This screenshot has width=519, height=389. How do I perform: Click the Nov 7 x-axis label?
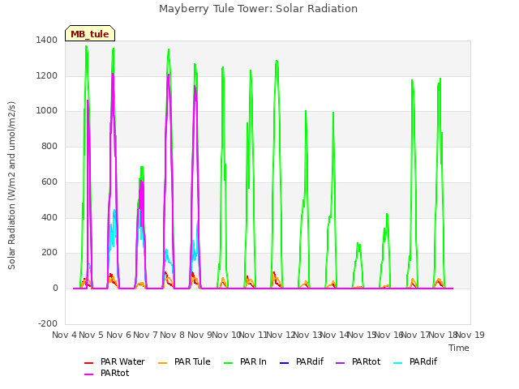click(145, 335)
